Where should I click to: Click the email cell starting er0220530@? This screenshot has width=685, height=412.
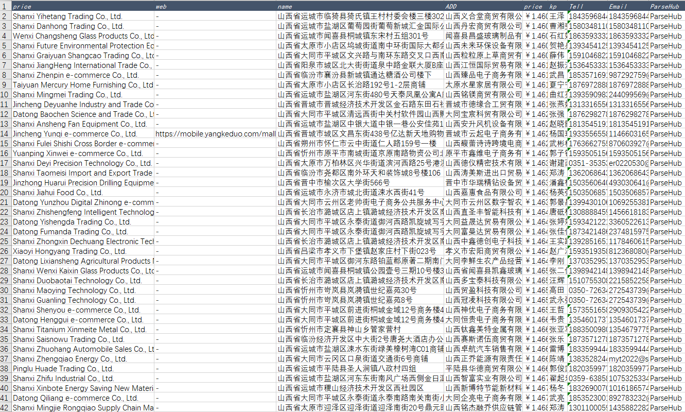[x=628, y=163]
